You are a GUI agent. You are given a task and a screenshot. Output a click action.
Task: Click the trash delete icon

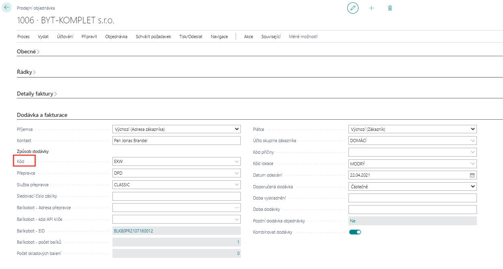390,8
